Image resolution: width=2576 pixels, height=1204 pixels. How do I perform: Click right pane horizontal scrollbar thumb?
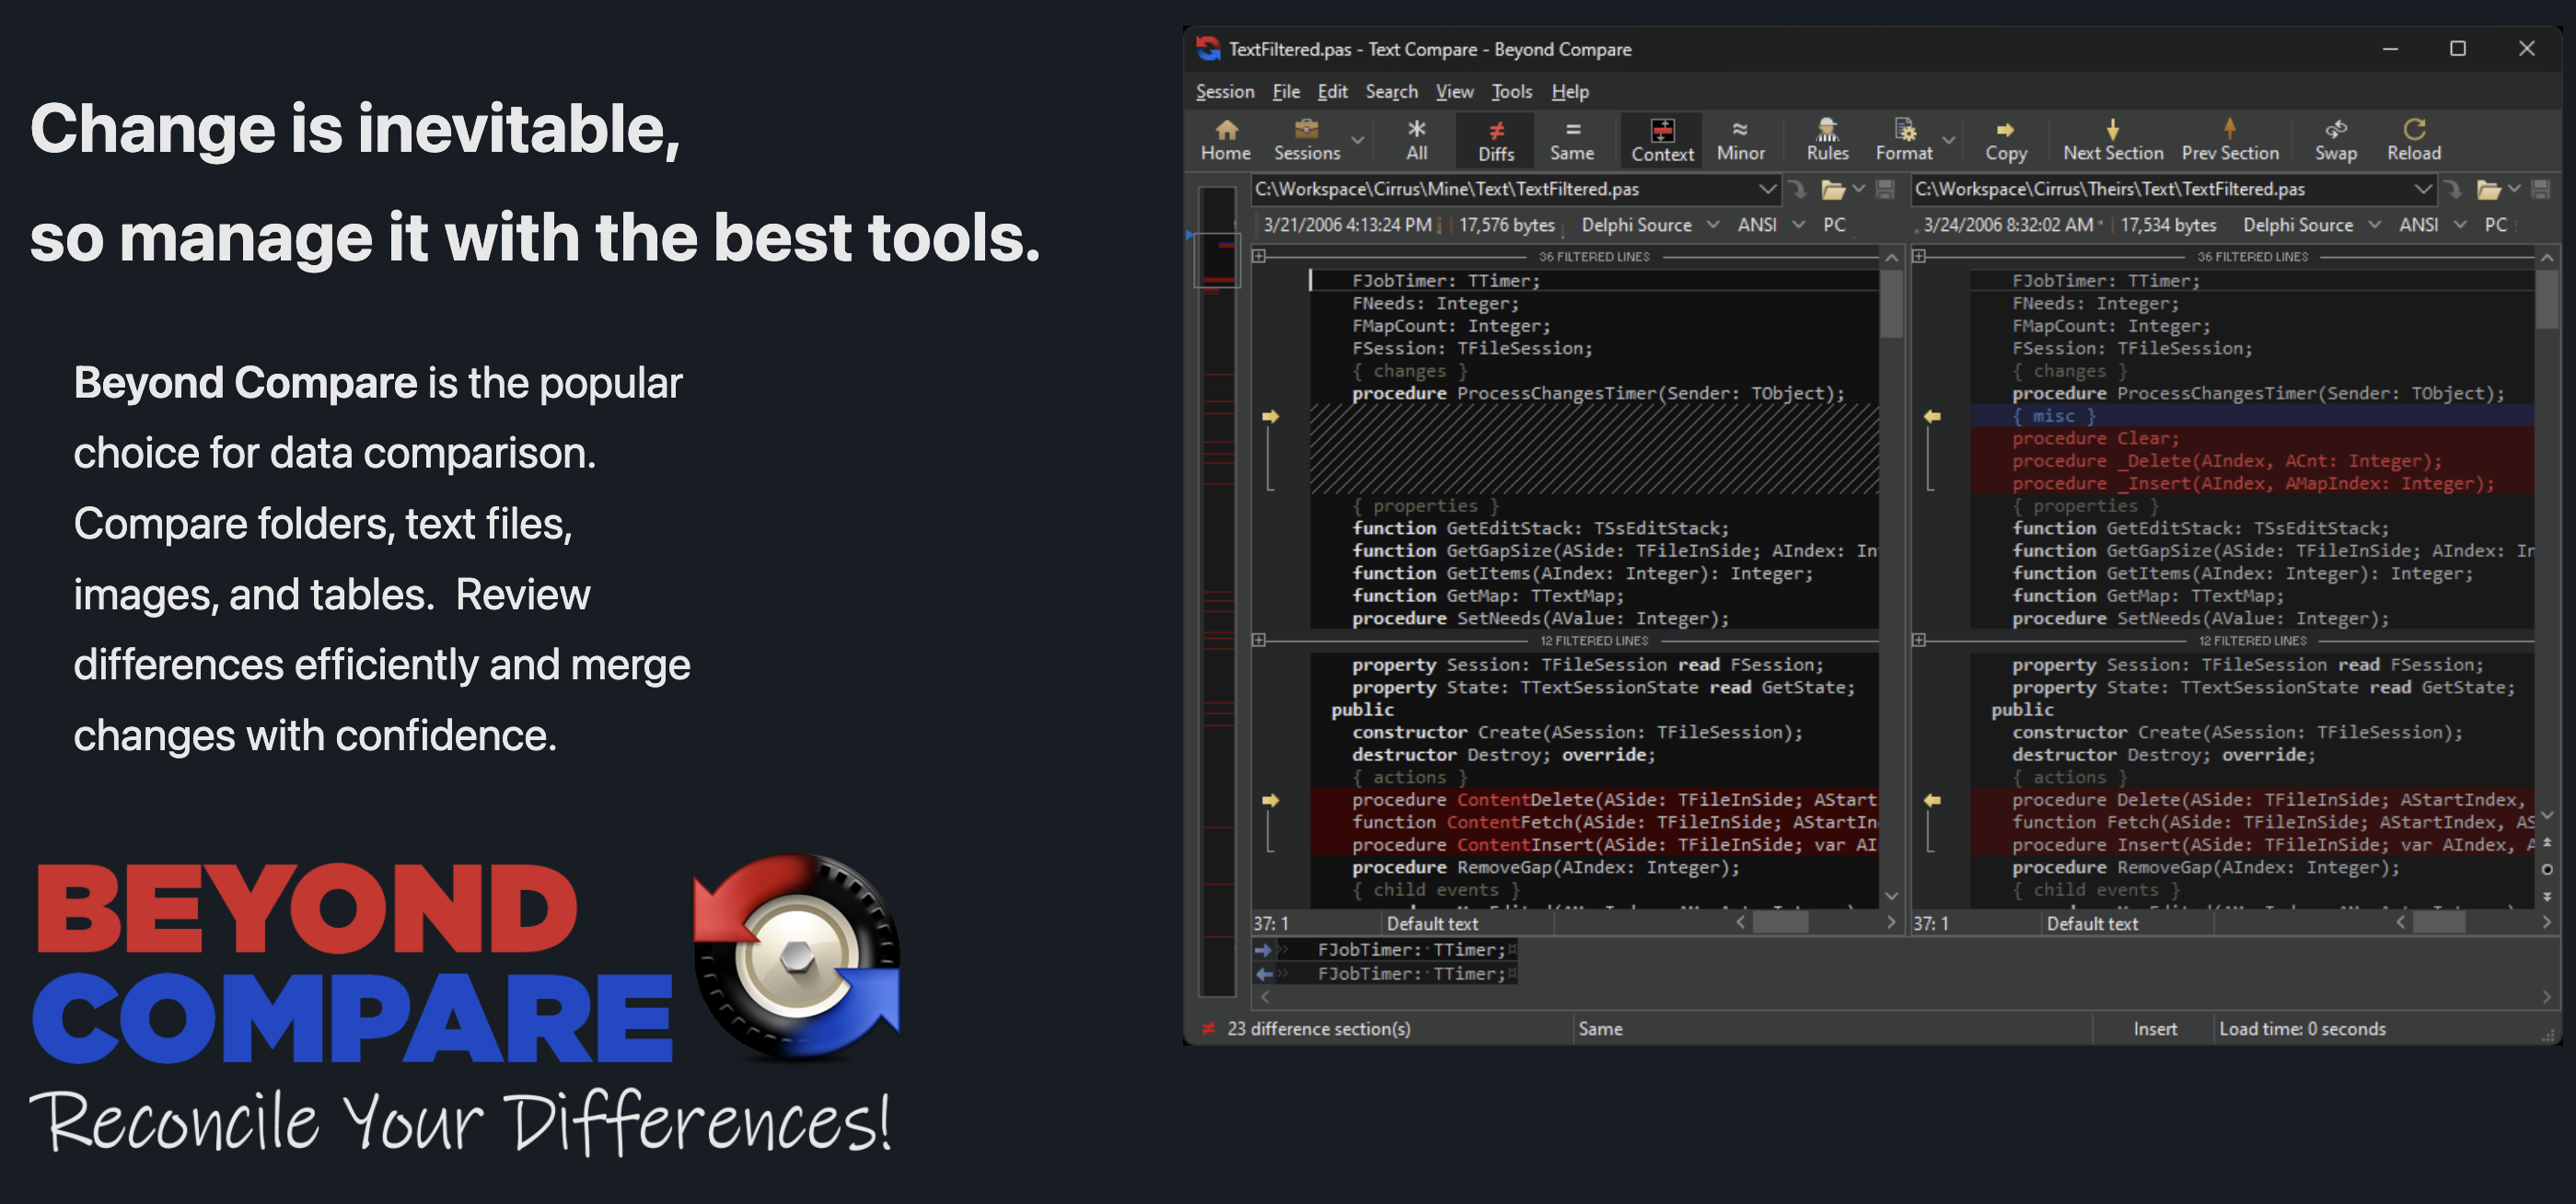click(2439, 923)
